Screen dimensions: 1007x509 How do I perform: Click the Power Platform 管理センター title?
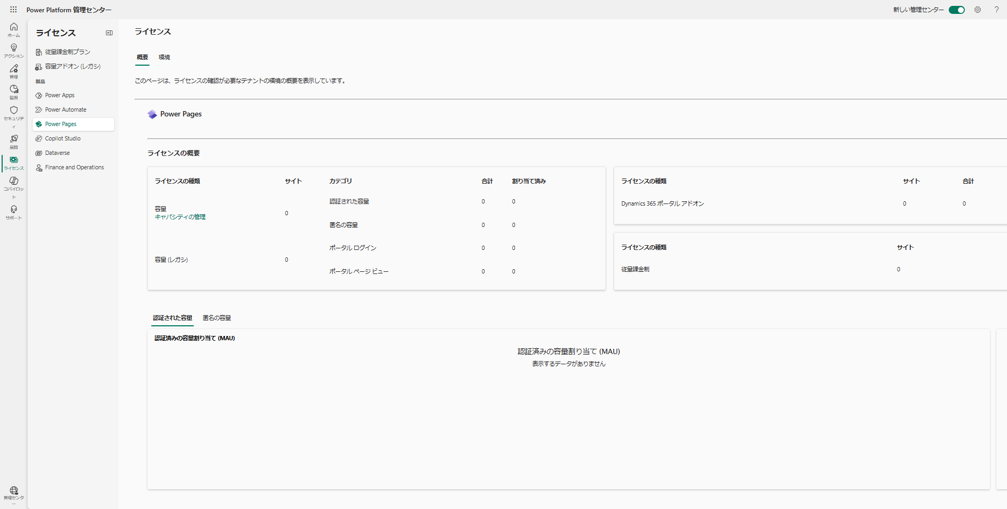[69, 10]
